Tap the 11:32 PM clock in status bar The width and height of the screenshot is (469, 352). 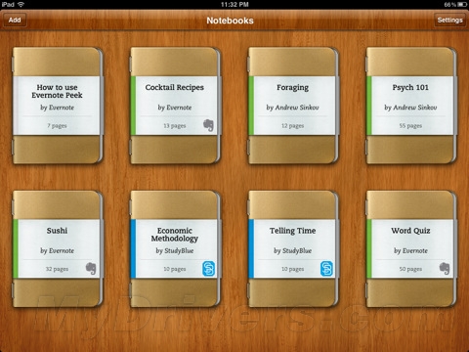[234, 5]
